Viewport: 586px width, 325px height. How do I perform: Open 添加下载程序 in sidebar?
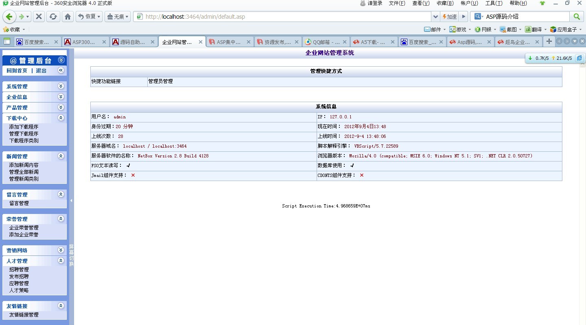tap(24, 127)
